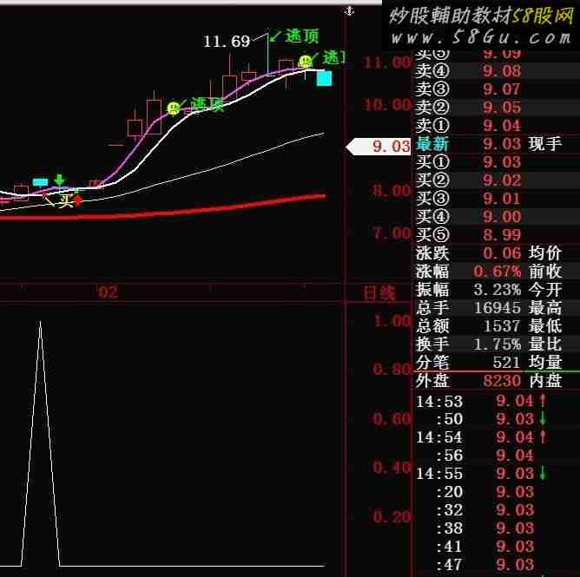Click the 均价 label

pyautogui.click(x=545, y=253)
